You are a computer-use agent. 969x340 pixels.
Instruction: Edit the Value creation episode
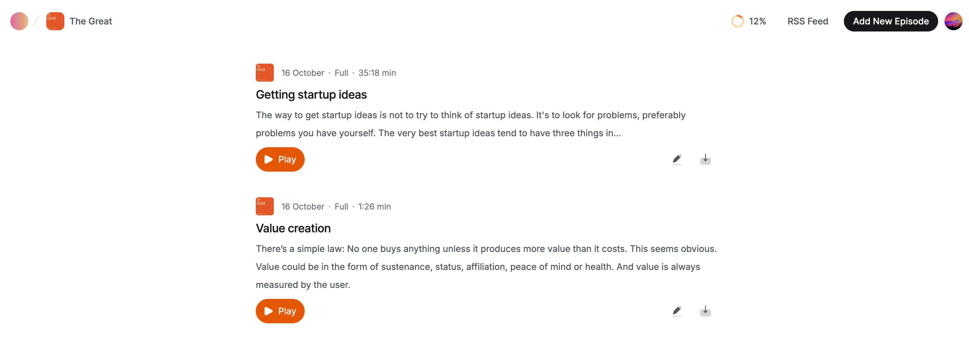pos(677,311)
